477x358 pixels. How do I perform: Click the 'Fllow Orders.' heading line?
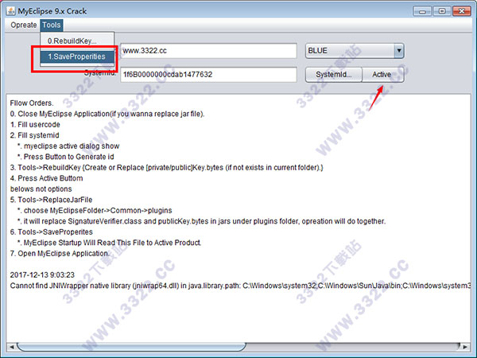[32, 103]
